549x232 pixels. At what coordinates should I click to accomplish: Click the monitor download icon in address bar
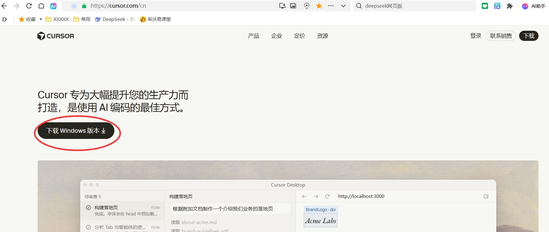282,6
